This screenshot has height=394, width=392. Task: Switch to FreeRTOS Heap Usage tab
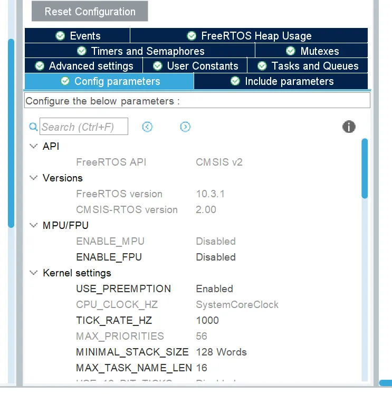point(256,36)
